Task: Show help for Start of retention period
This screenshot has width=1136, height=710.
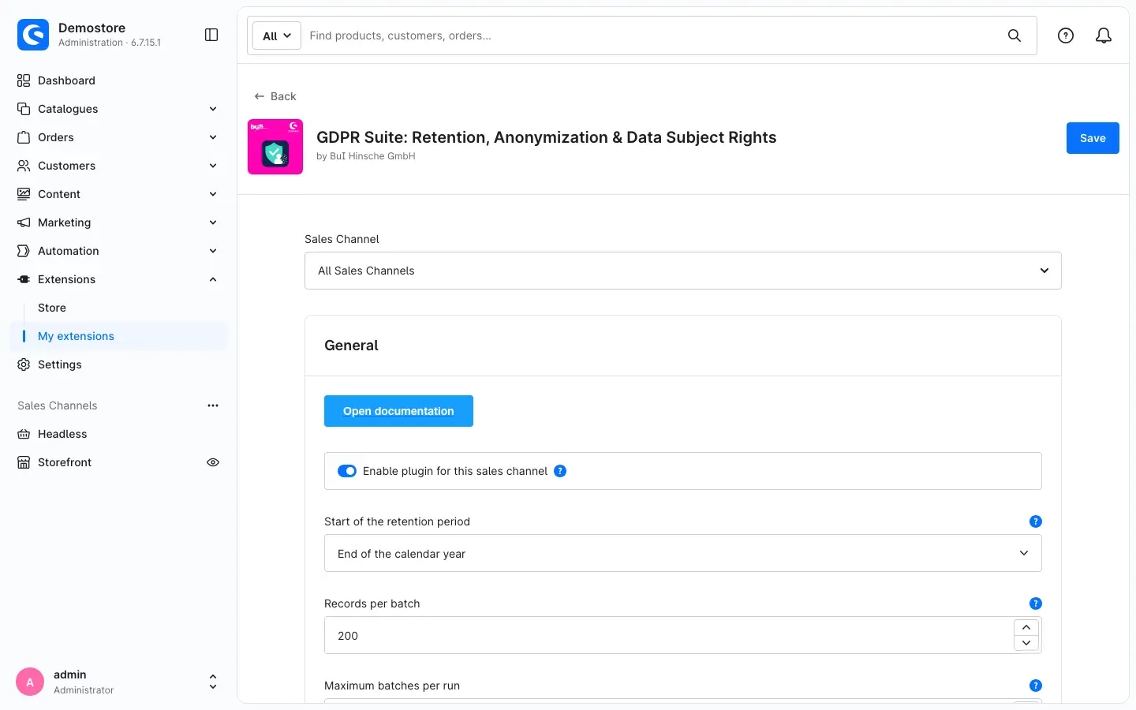Action: 1036,521
